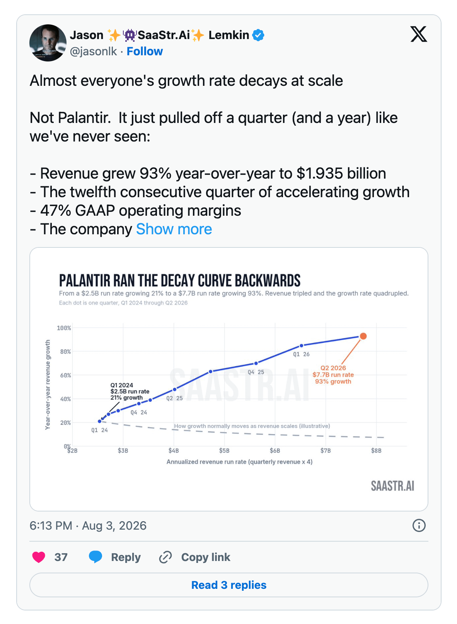Open the Palantir chart image
Screen dimensions: 457x624
pos(229,379)
